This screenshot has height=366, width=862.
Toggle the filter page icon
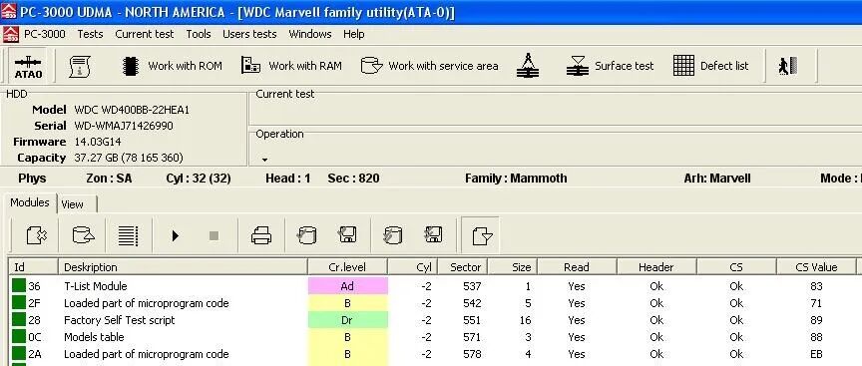(482, 235)
